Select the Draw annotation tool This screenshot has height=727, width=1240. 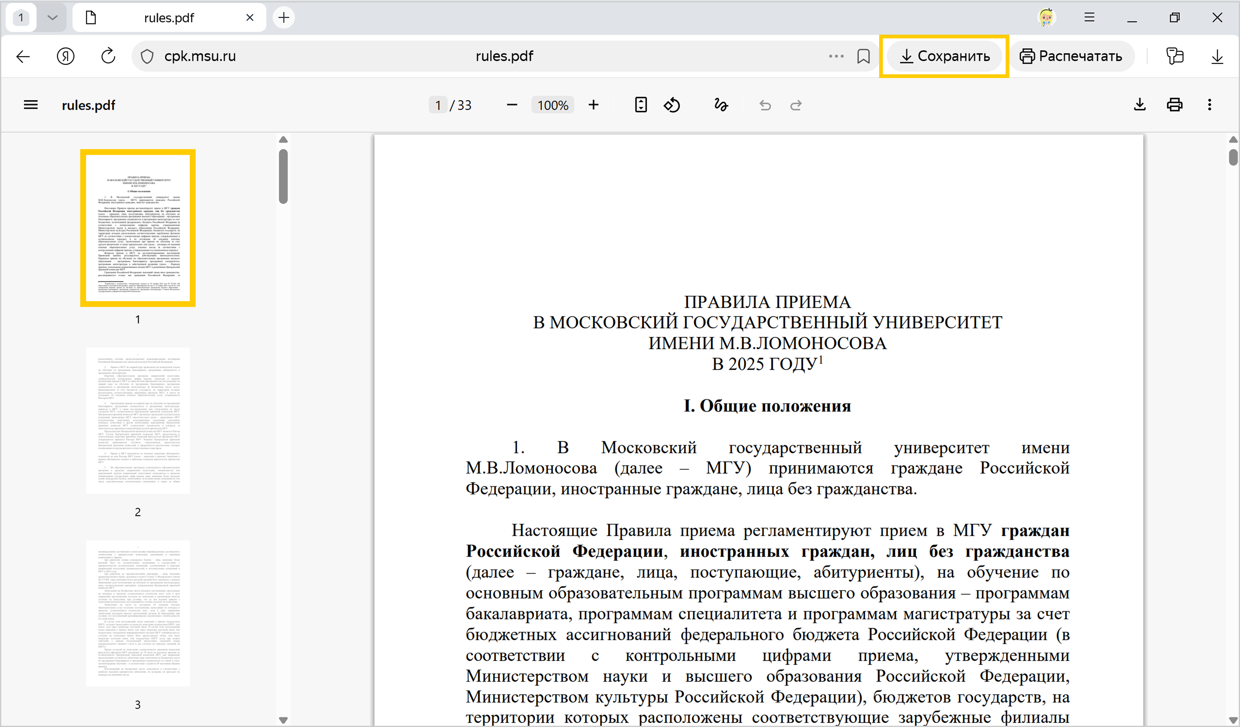721,105
